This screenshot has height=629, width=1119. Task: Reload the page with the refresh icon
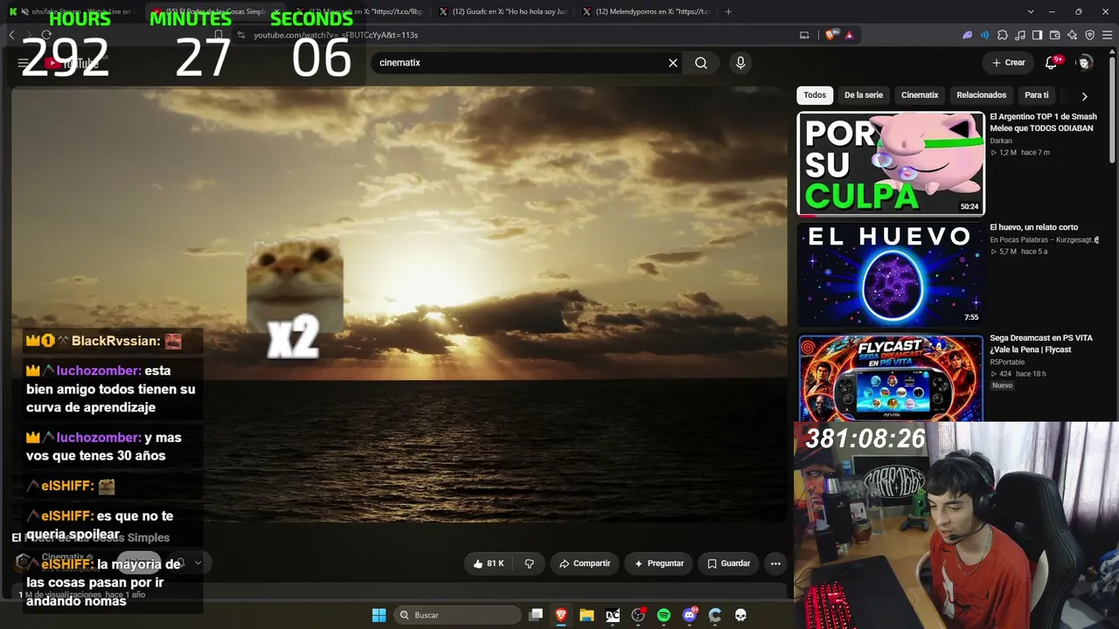[46, 35]
